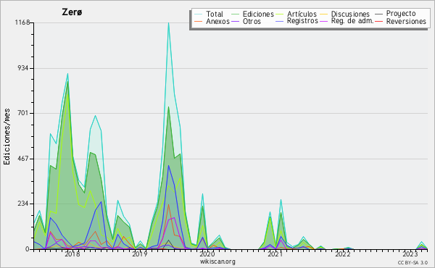Click the y-axis value 0
This screenshot has height=268, width=435.
(x=28, y=249)
